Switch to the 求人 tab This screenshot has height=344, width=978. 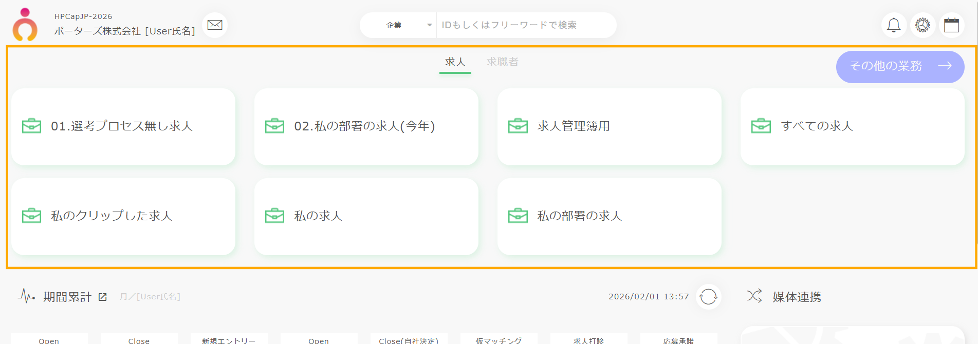[455, 62]
